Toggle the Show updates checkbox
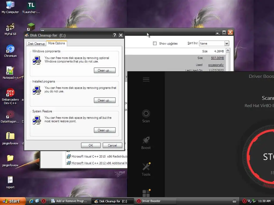This screenshot has width=274, height=205. point(155,43)
